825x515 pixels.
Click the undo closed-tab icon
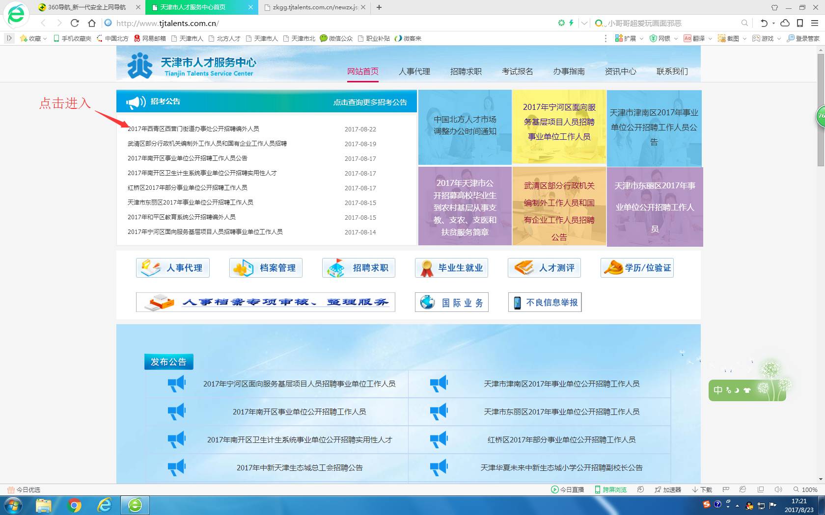tap(764, 23)
